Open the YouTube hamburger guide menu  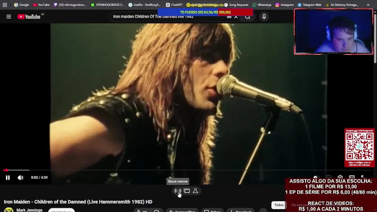click(9, 17)
